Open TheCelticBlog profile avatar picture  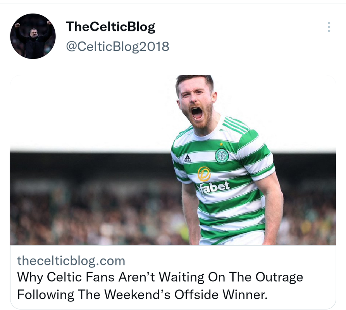coord(33,36)
